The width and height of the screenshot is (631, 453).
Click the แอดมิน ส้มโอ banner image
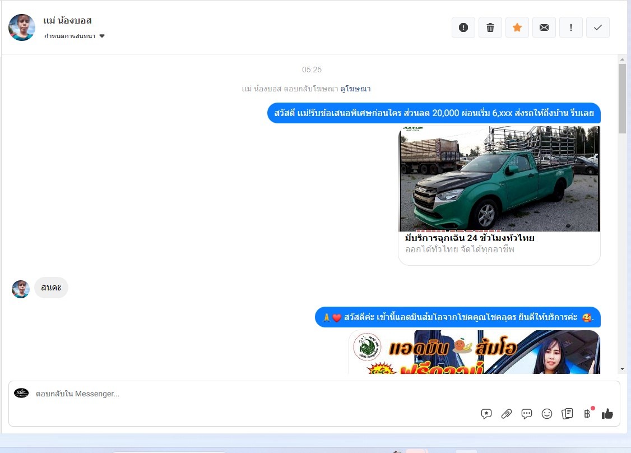tap(474, 352)
